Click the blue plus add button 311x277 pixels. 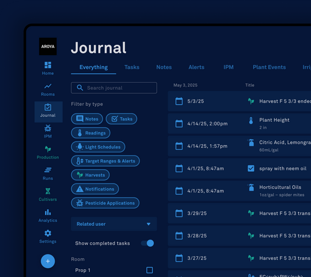[48, 261]
